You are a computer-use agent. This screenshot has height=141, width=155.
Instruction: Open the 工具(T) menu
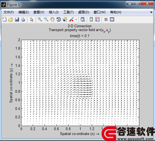pos(68,12)
